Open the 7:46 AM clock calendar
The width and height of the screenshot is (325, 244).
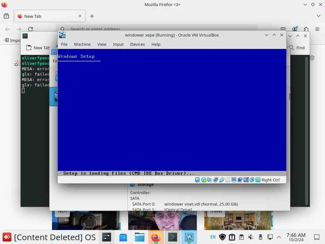296,237
